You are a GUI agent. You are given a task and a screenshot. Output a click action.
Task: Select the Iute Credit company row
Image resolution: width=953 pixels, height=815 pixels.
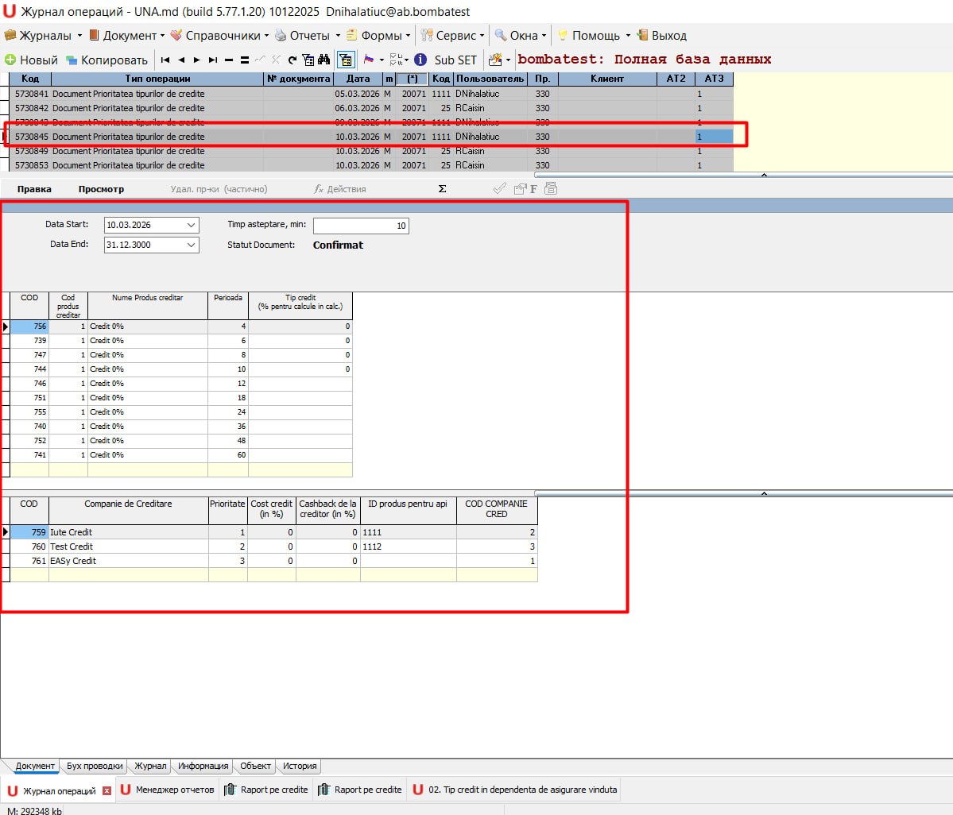[x=273, y=532]
